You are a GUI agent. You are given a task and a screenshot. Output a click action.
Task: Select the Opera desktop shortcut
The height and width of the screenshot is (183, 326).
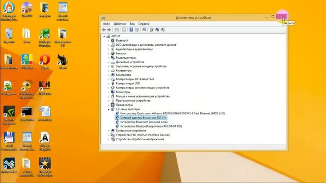(x=45, y=62)
